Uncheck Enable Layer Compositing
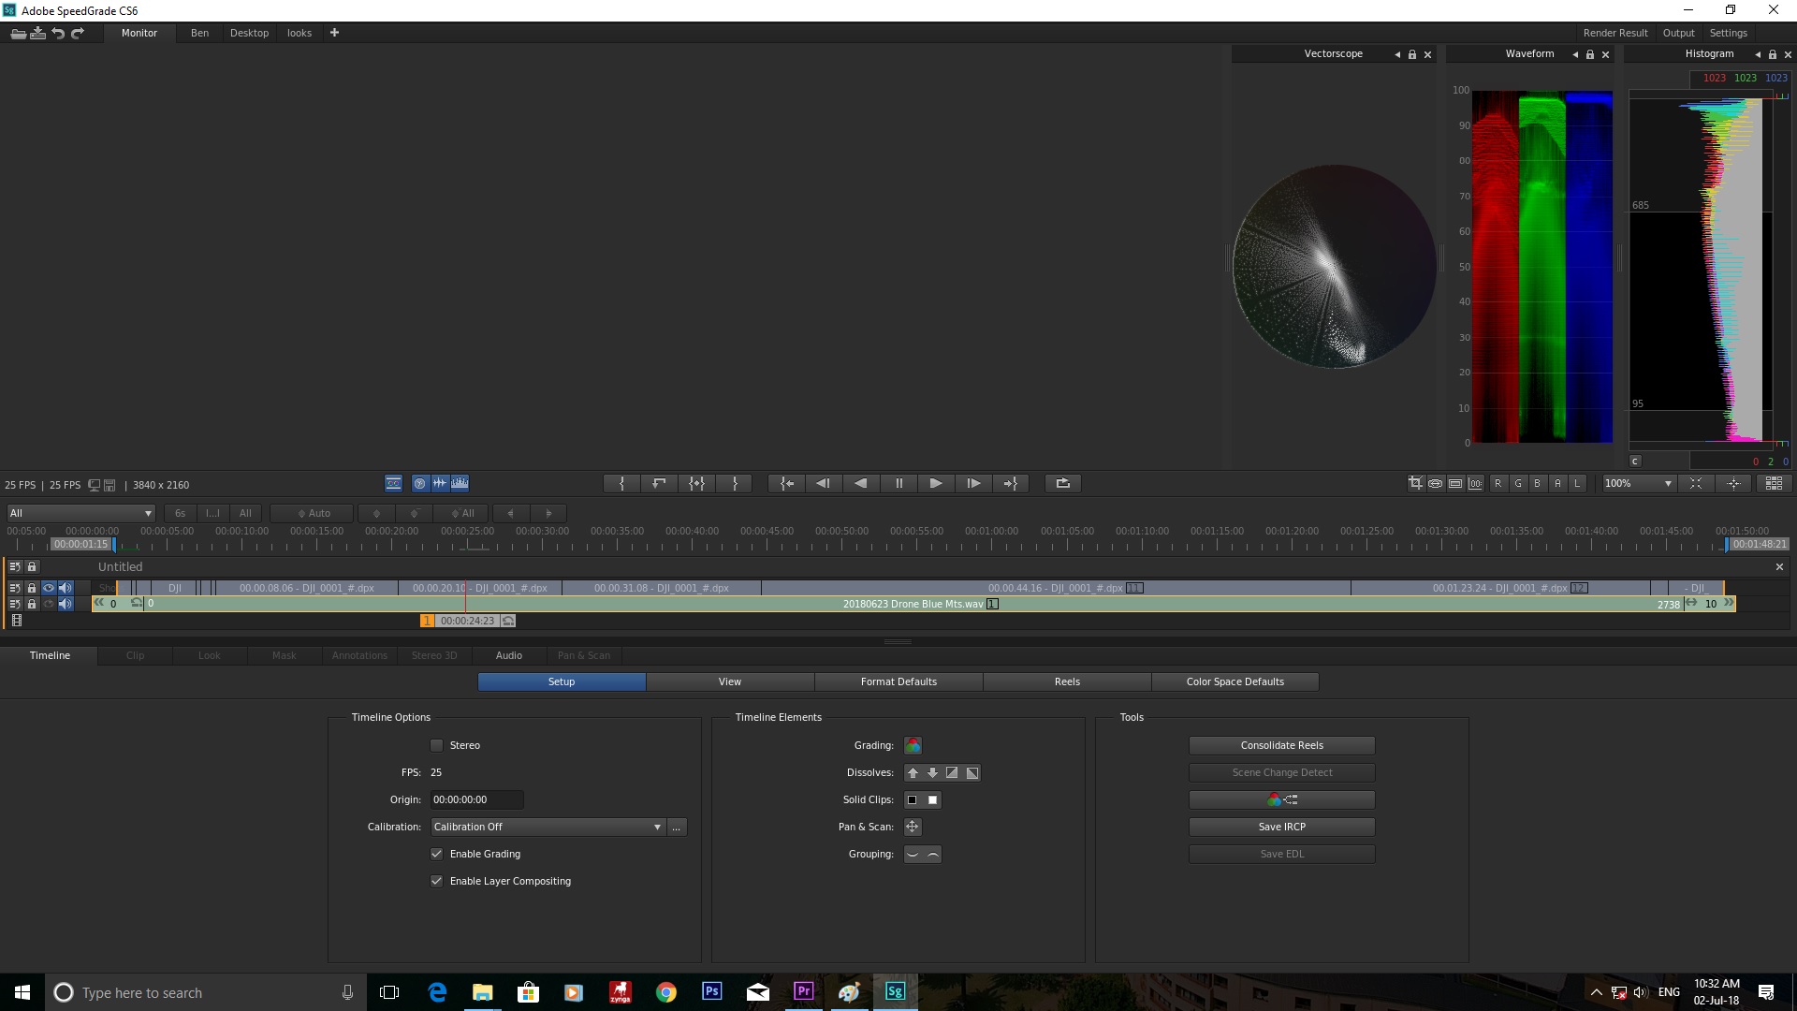1797x1011 pixels. pos(436,881)
